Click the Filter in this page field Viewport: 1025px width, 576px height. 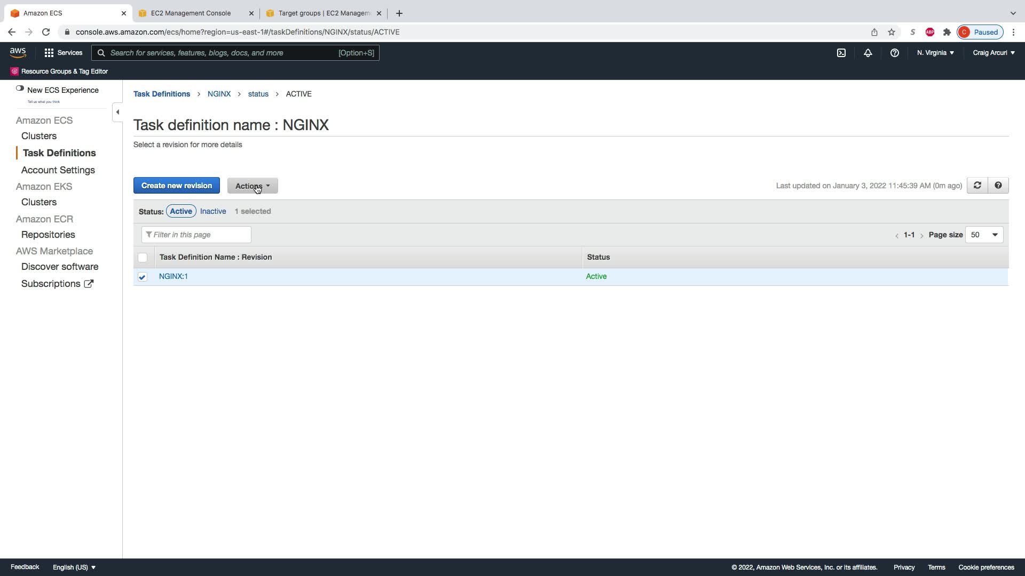pos(196,235)
